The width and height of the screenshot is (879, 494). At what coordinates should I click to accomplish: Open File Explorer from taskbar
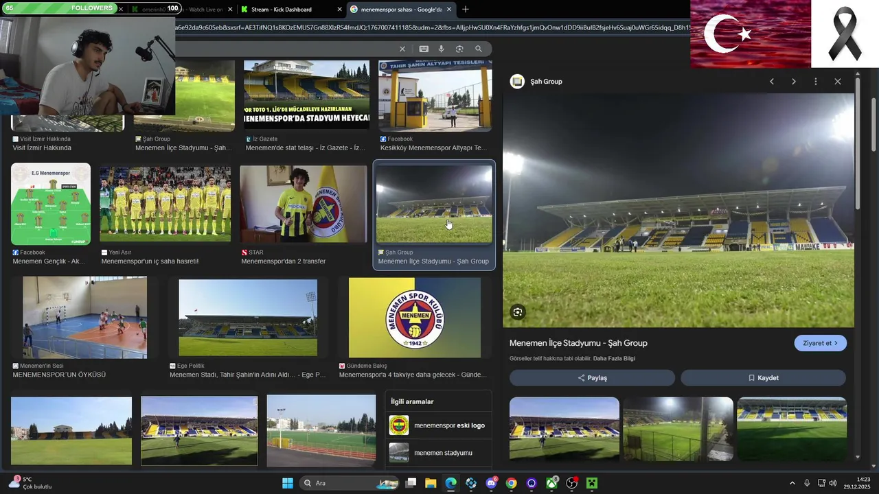coord(431,483)
